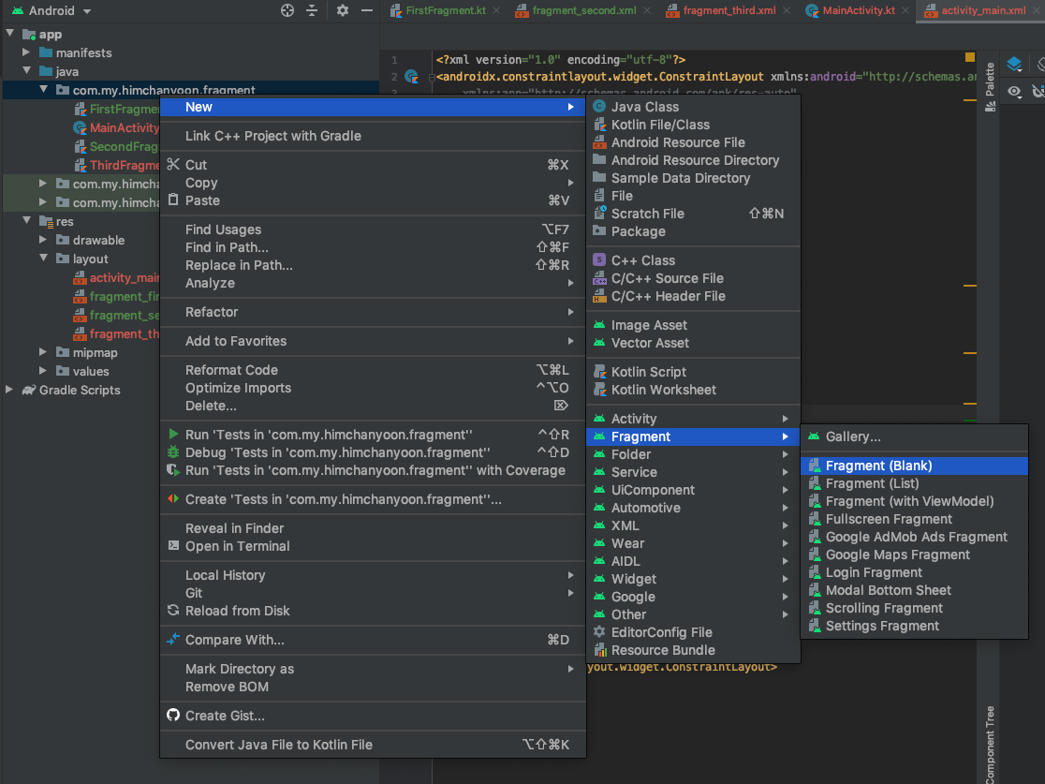This screenshot has width=1045, height=784.
Task: Click the Open in Terminal icon
Action: tap(173, 545)
